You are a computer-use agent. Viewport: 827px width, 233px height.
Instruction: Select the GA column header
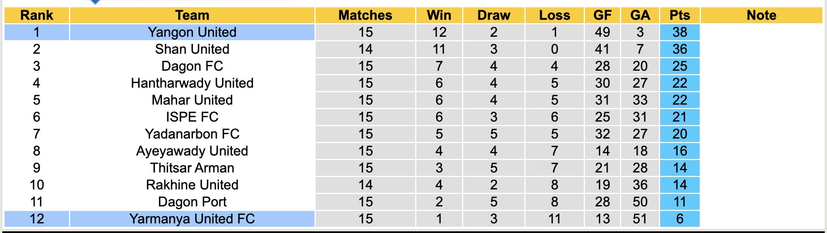tap(640, 15)
